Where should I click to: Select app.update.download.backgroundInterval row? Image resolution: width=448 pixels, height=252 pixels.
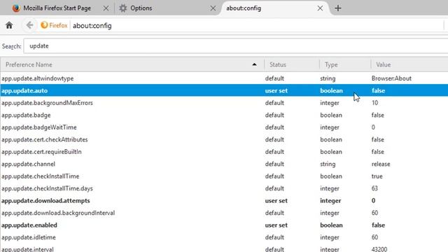pyautogui.click(x=224, y=213)
